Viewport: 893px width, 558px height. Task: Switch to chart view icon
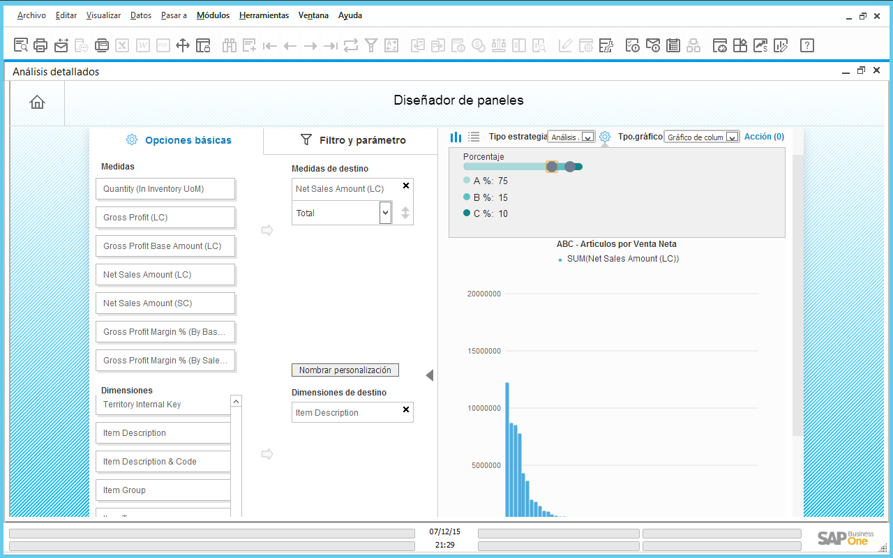(456, 137)
